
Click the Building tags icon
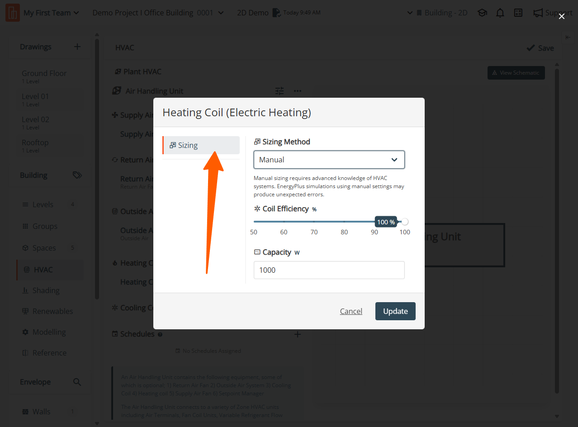click(77, 175)
